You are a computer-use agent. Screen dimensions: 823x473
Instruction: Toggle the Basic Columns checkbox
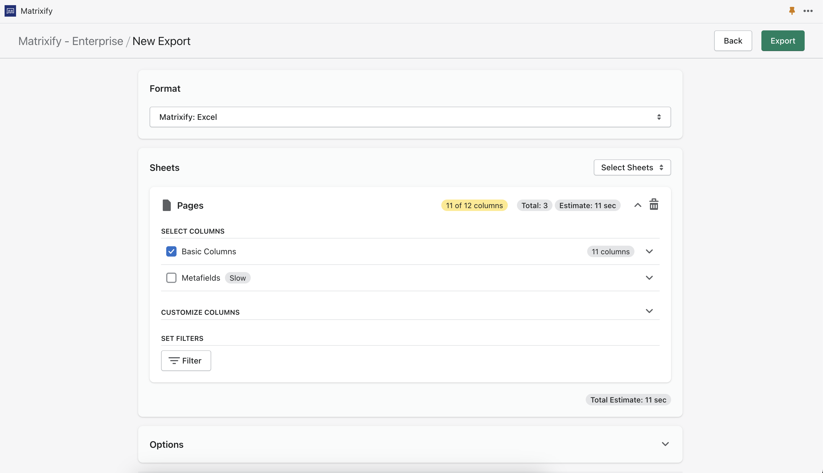point(171,251)
